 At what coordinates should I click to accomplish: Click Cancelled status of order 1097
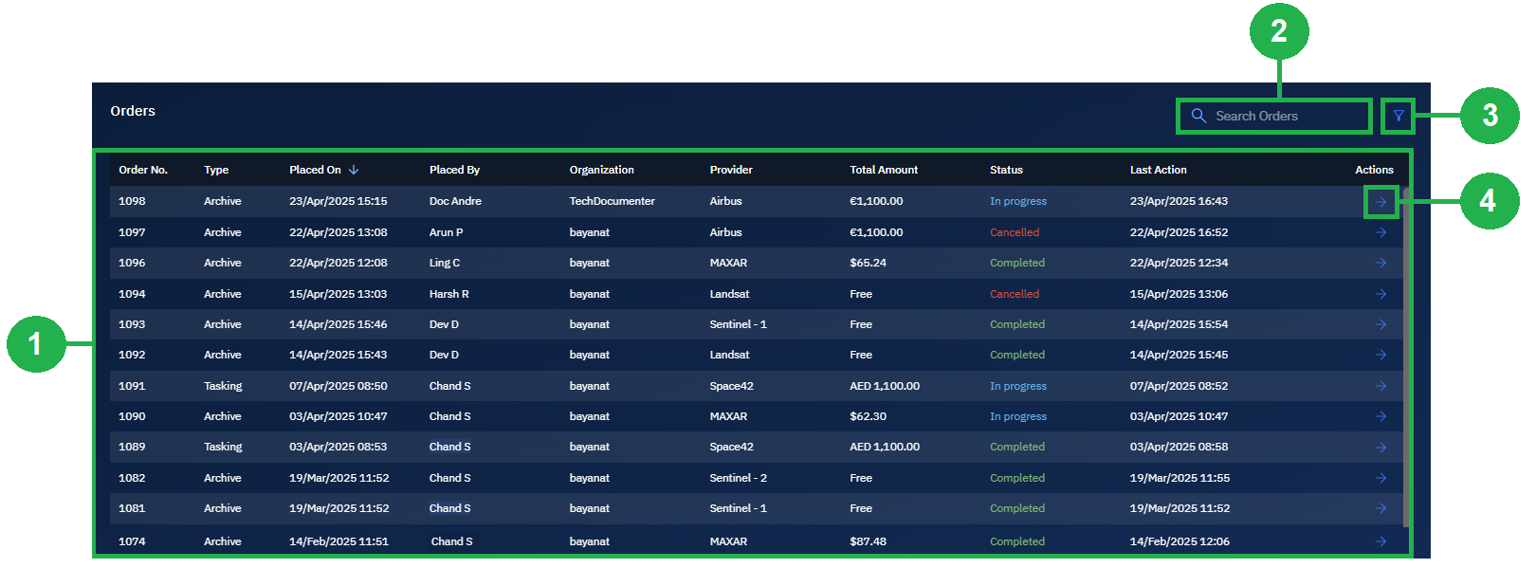[x=1015, y=232]
